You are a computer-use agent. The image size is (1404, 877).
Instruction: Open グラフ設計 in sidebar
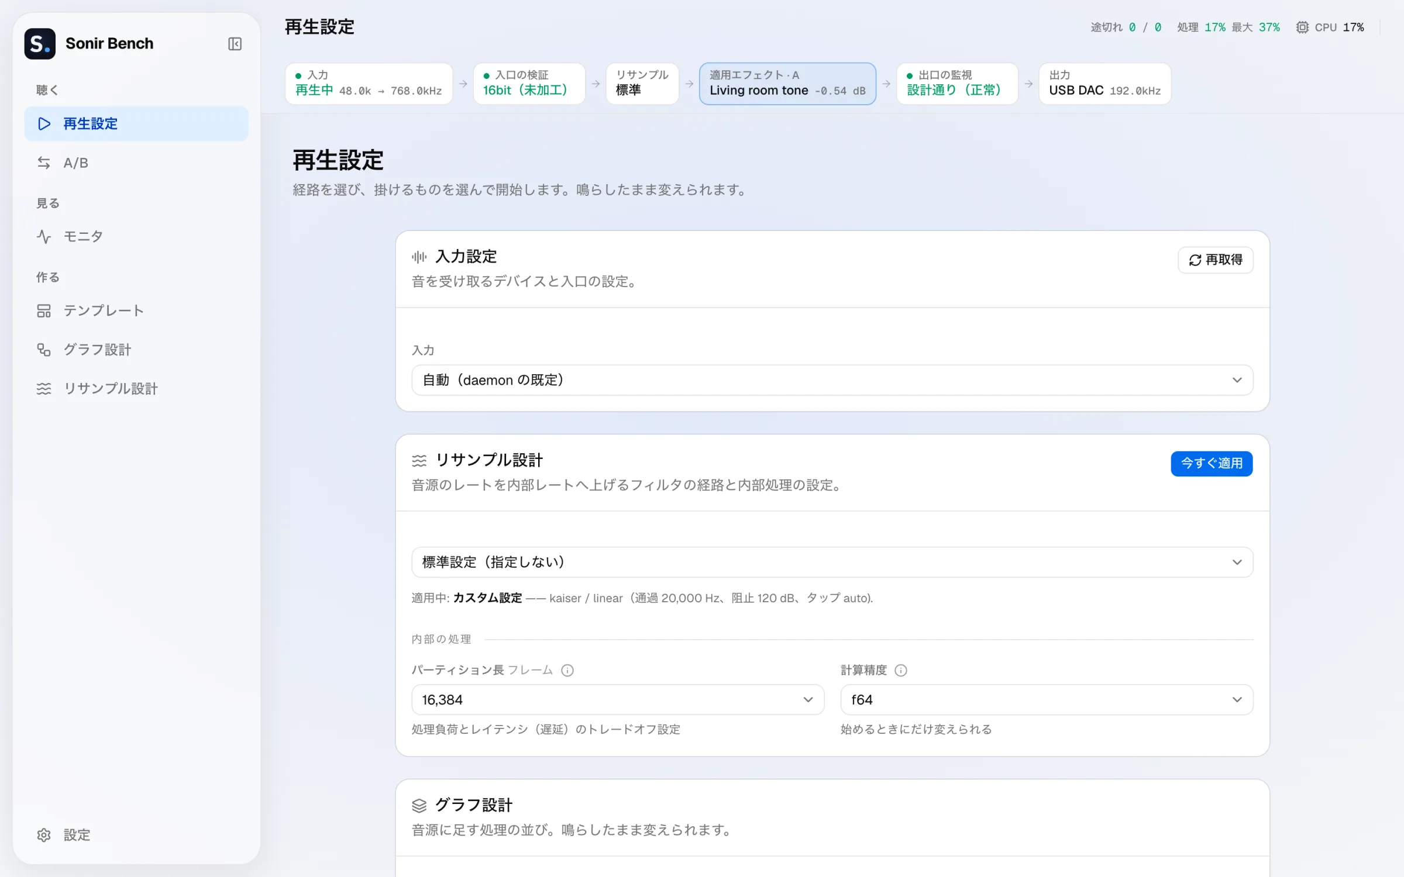136,350
